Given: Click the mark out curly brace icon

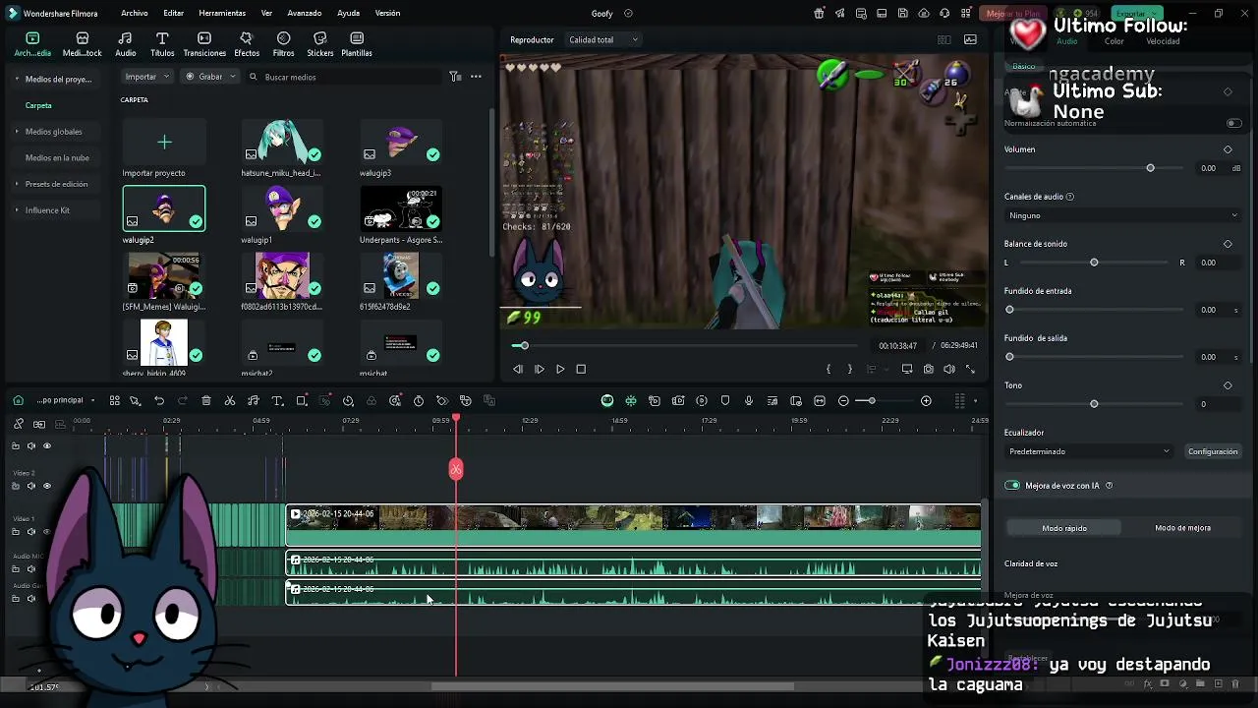Looking at the screenshot, I should coord(849,369).
